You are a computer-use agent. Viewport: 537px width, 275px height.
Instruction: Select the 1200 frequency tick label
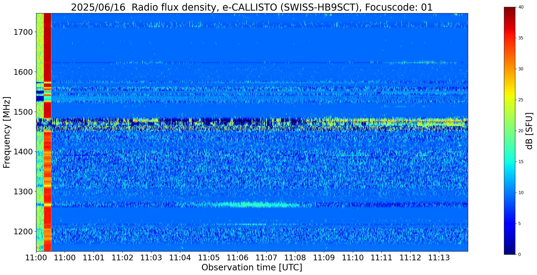coord(23,231)
